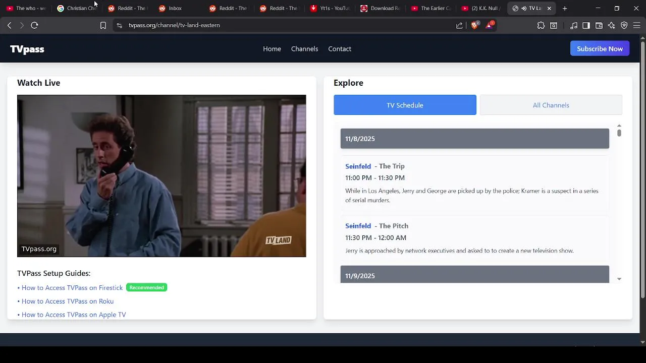The height and width of the screenshot is (363, 646).
Task: Open the browser hamburger menu
Action: (637, 25)
